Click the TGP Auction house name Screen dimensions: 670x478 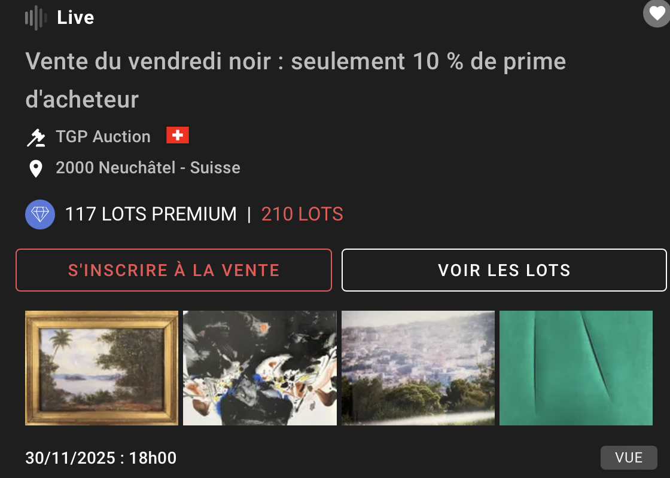coord(103,137)
